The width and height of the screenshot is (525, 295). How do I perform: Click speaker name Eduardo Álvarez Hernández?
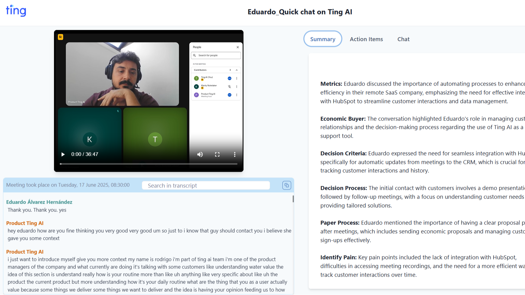tap(39, 202)
